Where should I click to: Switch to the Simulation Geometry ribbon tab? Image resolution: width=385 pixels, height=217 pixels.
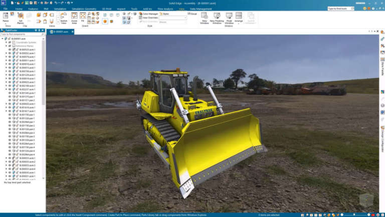coord(84,9)
